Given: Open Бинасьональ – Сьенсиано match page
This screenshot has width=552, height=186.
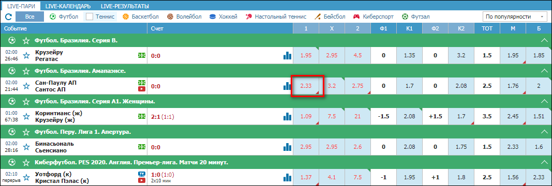Looking at the screenshot, I should pyautogui.click(x=54, y=147).
